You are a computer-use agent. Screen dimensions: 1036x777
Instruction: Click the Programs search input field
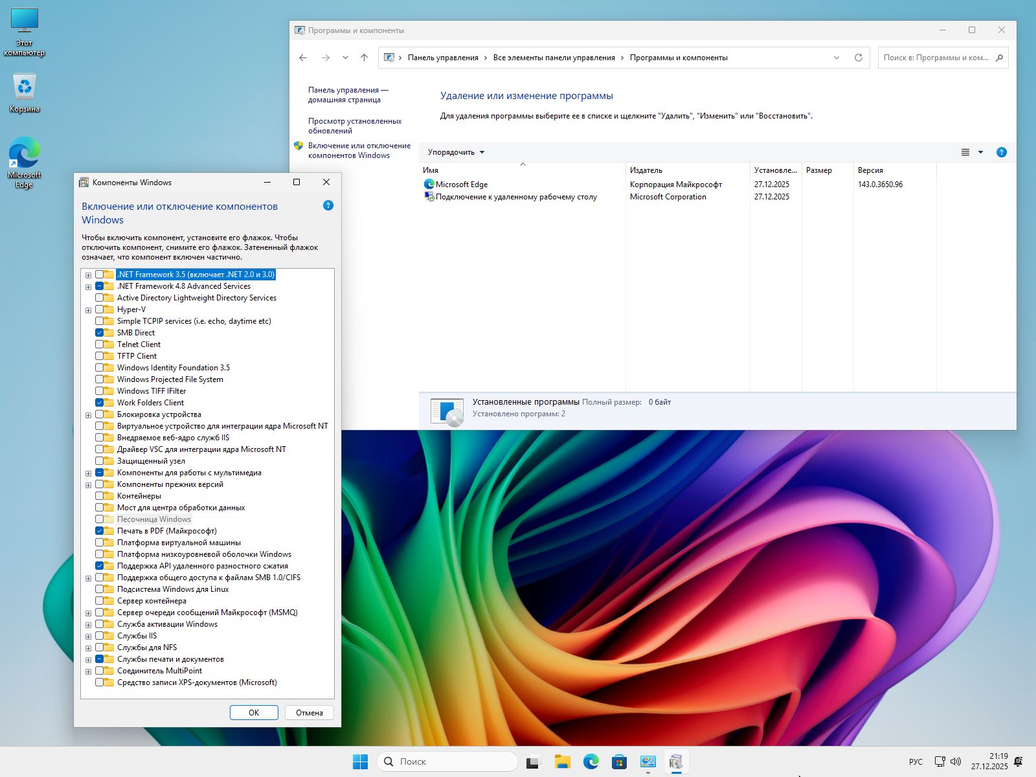coord(936,58)
